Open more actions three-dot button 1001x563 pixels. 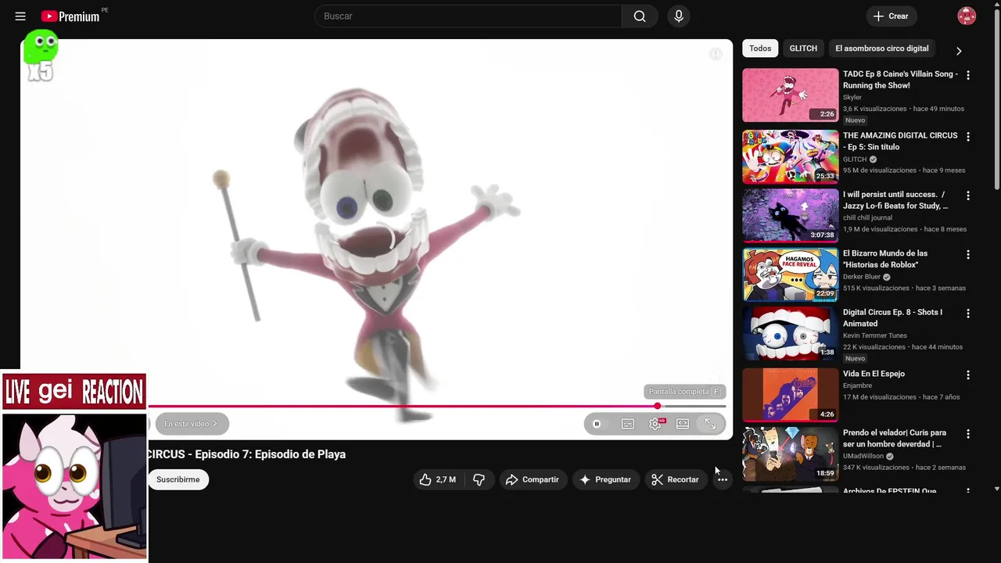[723, 479]
